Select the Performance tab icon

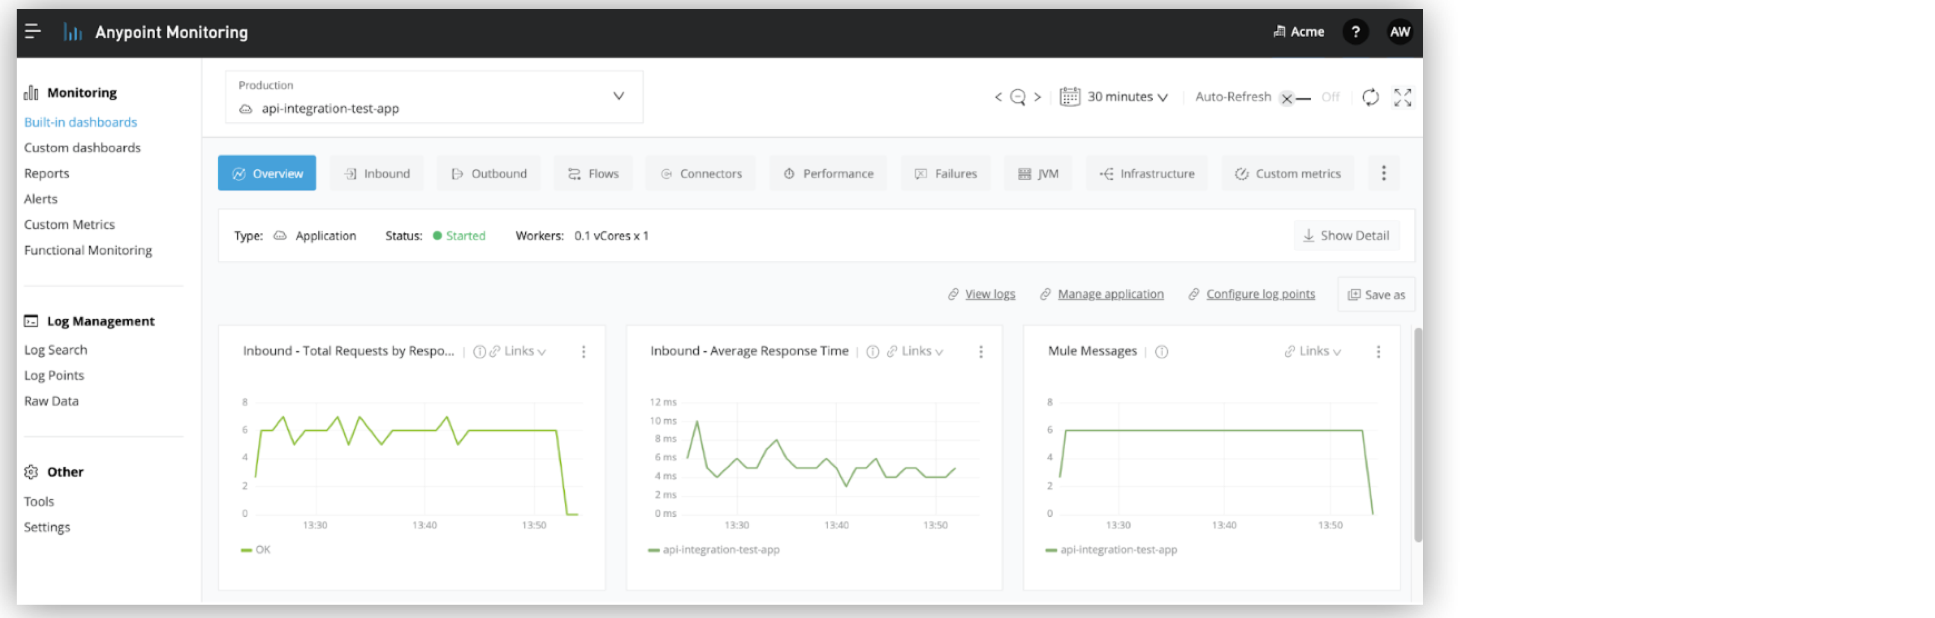click(x=787, y=173)
